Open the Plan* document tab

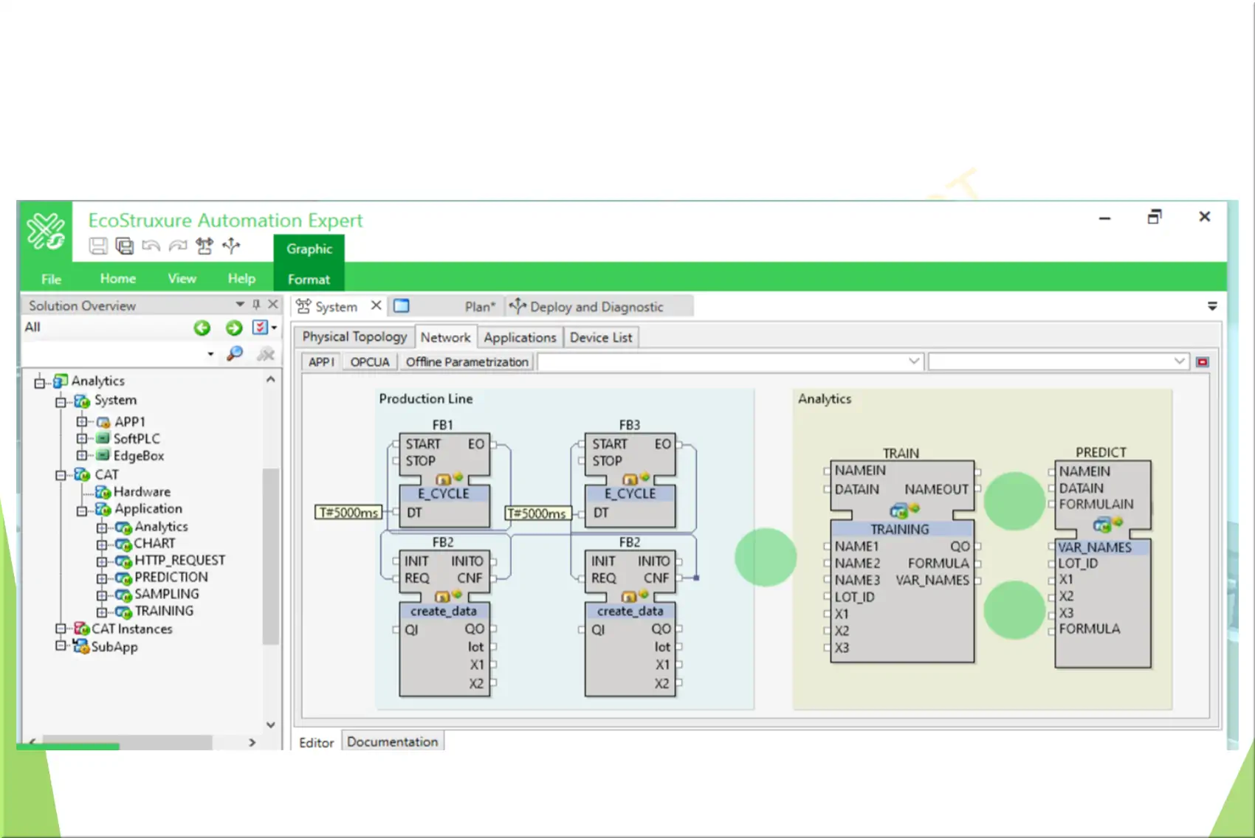(480, 306)
